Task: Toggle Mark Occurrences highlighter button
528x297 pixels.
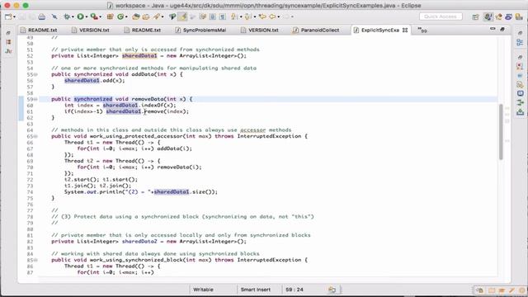Action: click(x=182, y=16)
